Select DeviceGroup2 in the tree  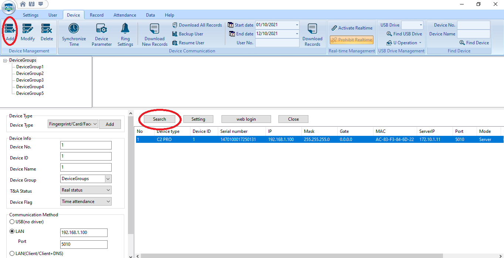[x=30, y=73]
